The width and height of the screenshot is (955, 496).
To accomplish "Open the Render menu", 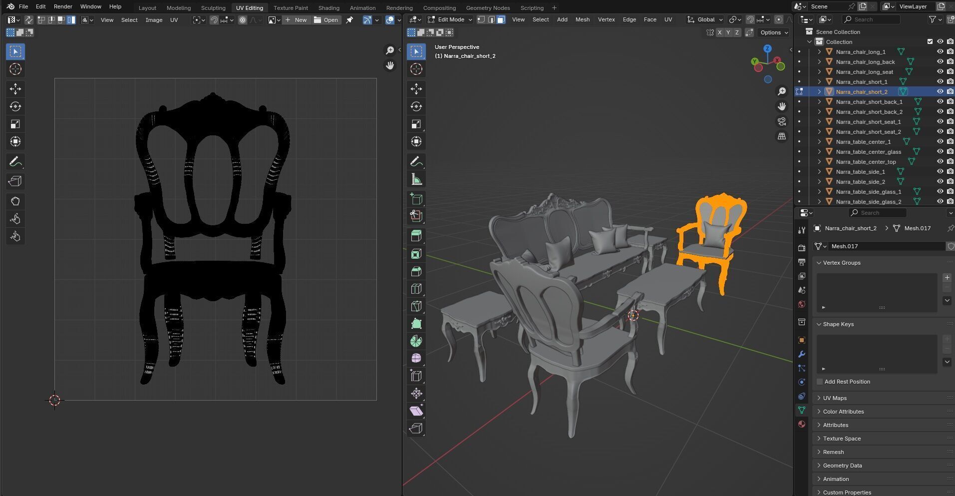I will [63, 6].
